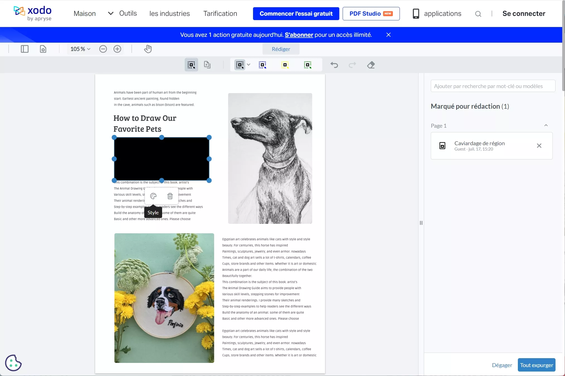Undo the last redaction action
This screenshot has width=565, height=376.
(334, 65)
